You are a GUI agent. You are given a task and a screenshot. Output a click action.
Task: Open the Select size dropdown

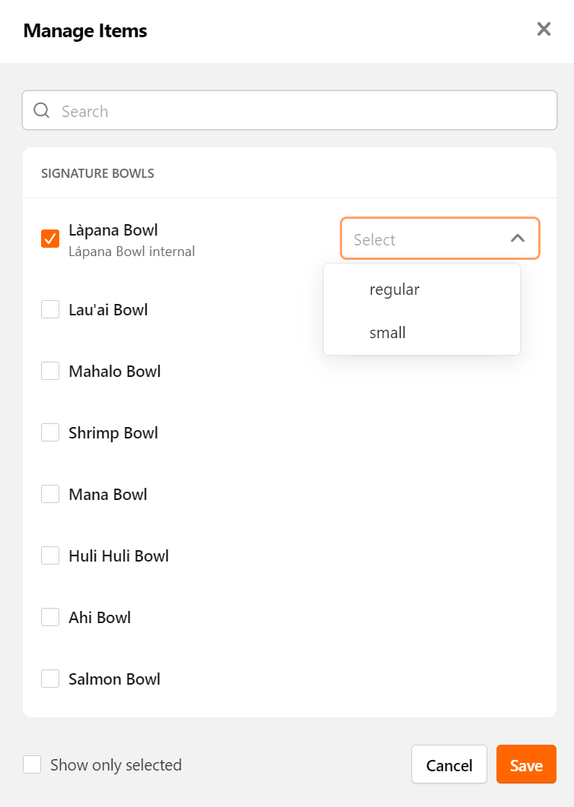point(439,239)
